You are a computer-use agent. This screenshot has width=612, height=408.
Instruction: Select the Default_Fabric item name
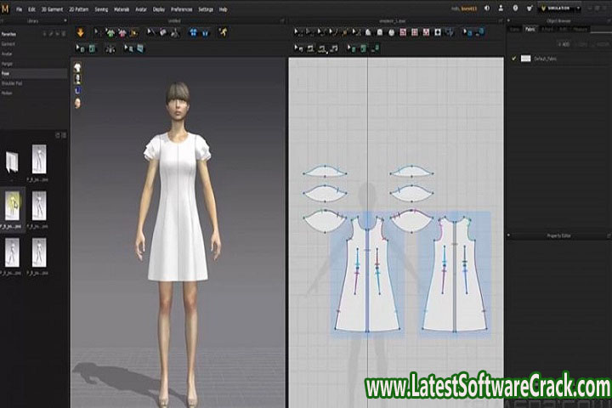[545, 59]
